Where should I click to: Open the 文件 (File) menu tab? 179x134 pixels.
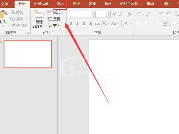click(4, 4)
